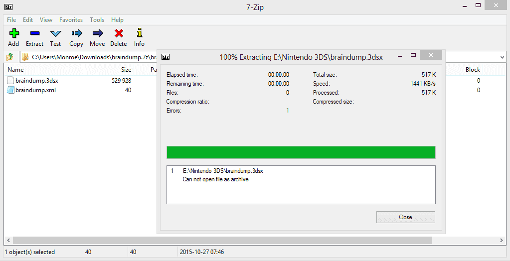The width and height of the screenshot is (510, 261).
Task: Go up one folder level icon
Action: click(10, 57)
